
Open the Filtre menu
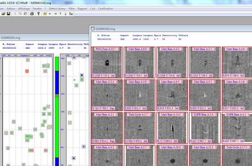point(72,9)
